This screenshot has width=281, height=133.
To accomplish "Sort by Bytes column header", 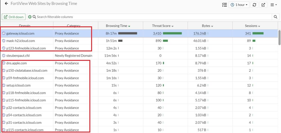I will click(x=207, y=26).
